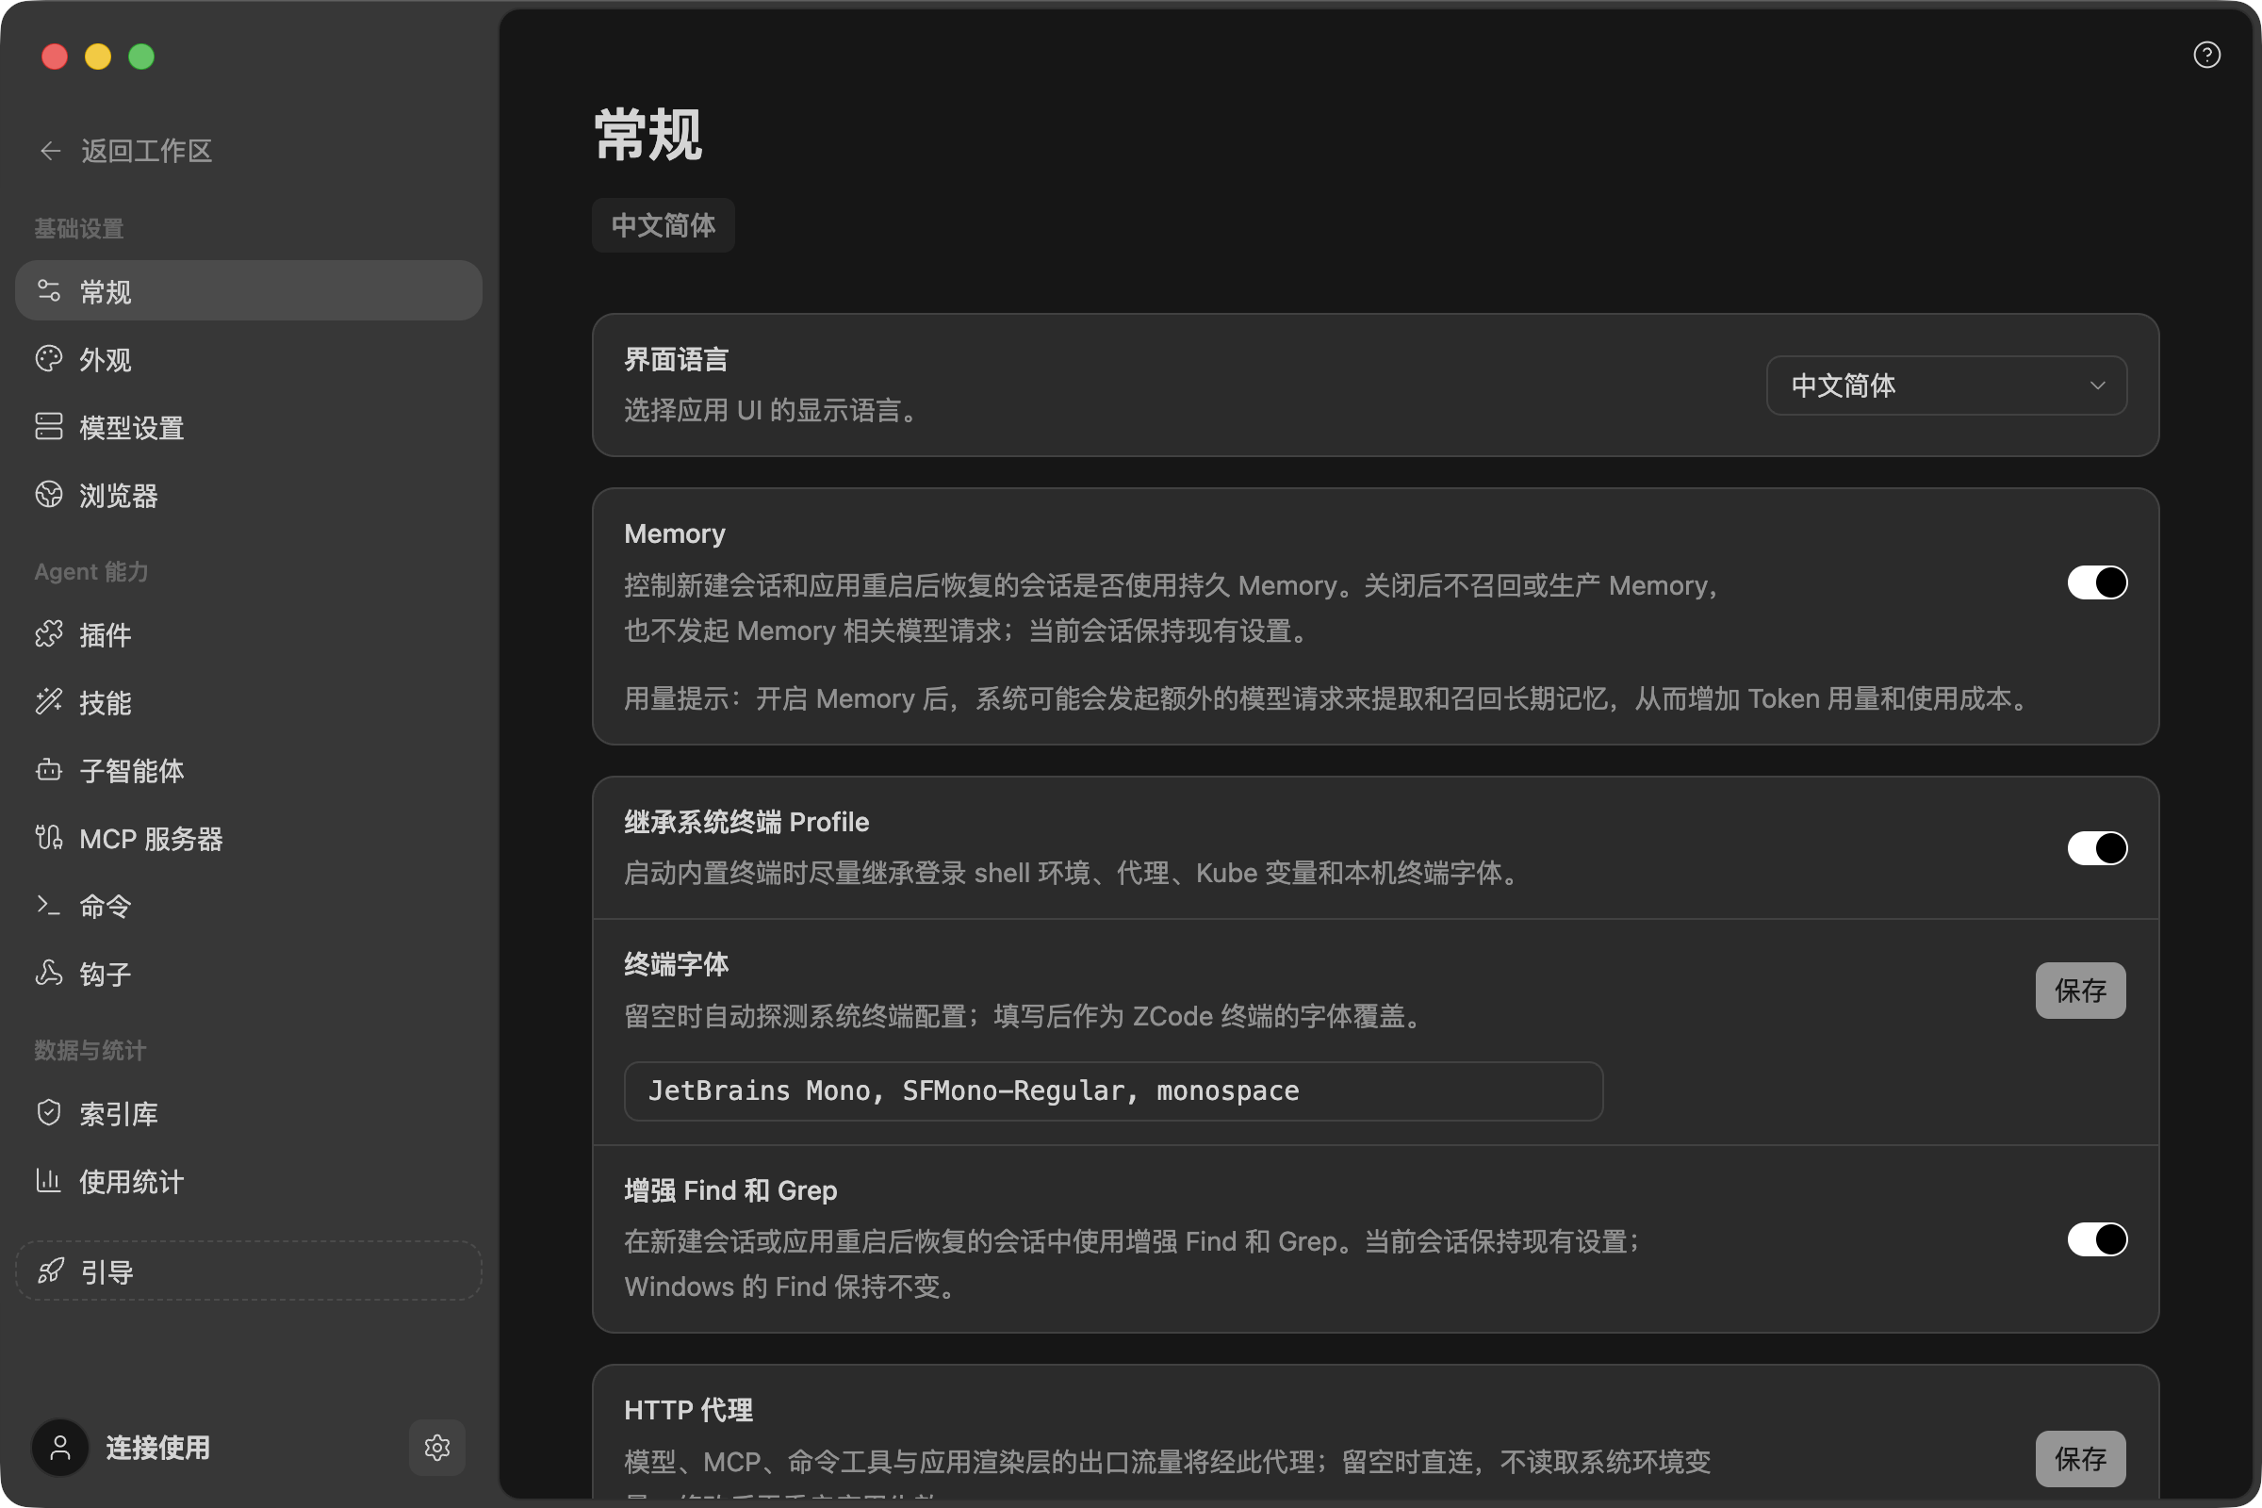
Task: Click 保存 button for 终端字体
Action: click(x=2080, y=991)
